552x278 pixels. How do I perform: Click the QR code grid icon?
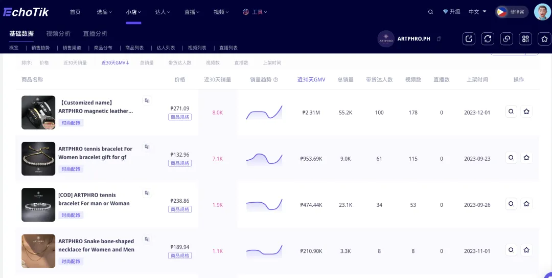click(525, 39)
